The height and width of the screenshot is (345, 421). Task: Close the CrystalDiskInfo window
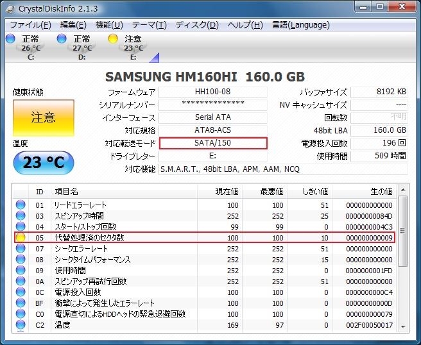402,6
